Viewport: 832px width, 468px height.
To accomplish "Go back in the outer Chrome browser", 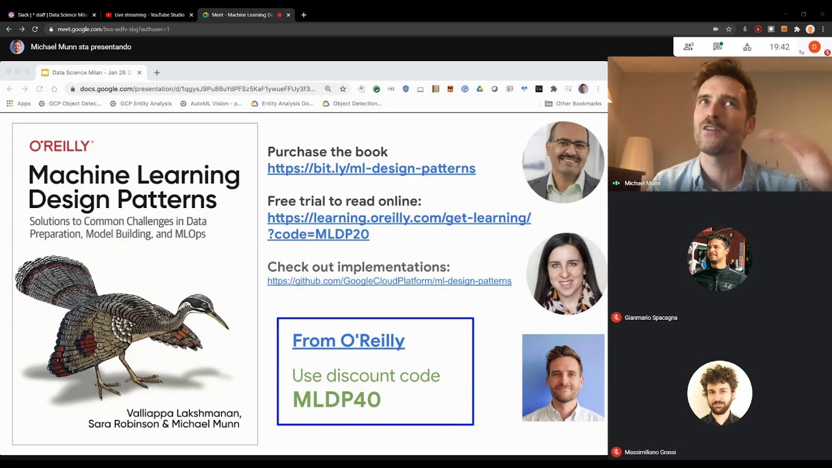I will tap(8, 29).
